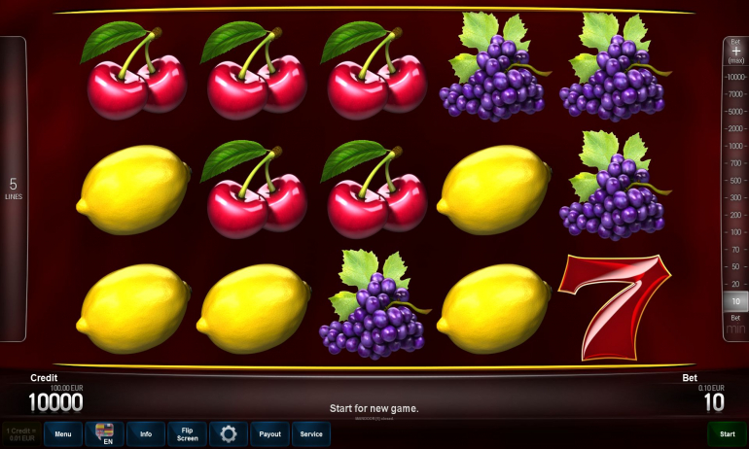Screen dimensions: 749x449
Task: Select the 7000 bet level
Action: click(x=735, y=94)
